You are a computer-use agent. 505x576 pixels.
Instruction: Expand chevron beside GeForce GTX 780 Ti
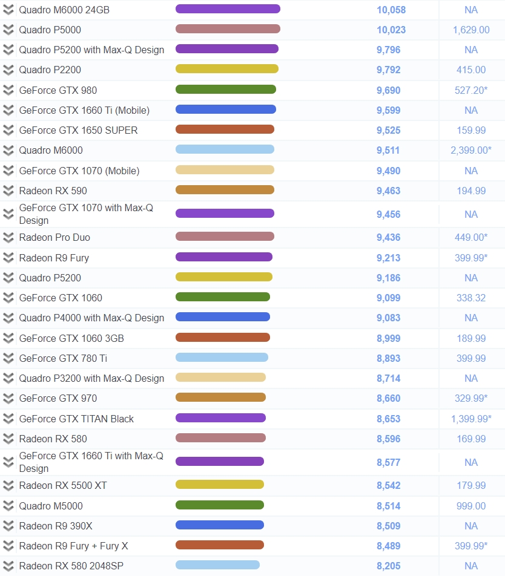(8, 358)
